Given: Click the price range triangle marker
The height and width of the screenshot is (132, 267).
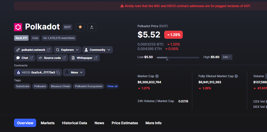Looking at the screenshot, I should (x=167, y=60).
